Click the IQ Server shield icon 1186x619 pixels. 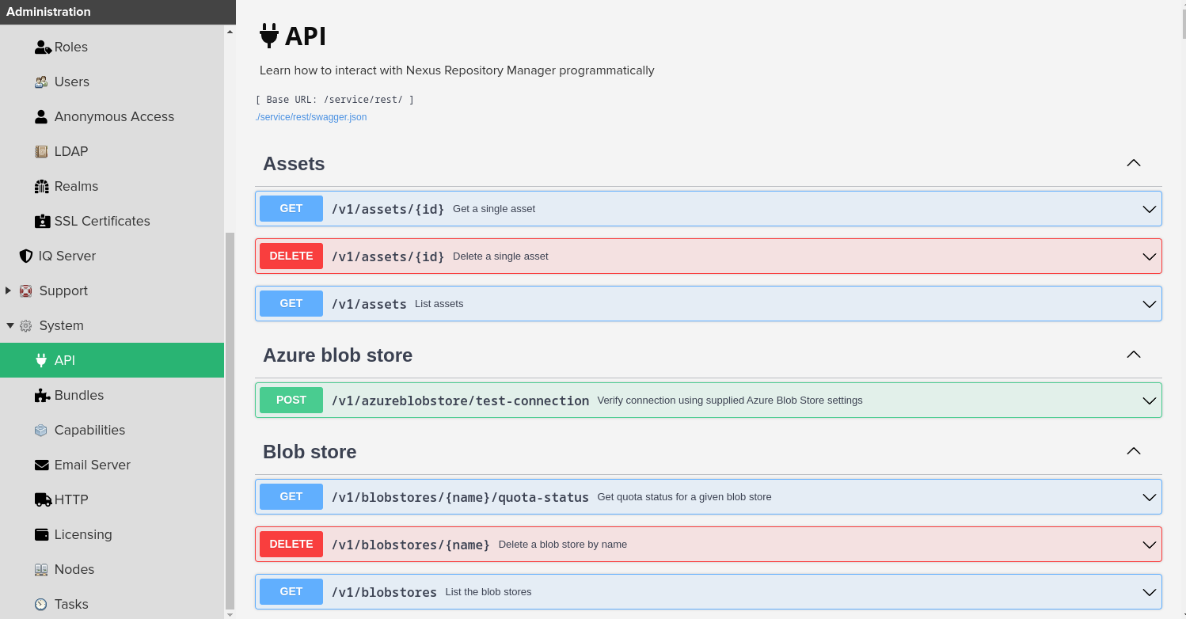(26, 256)
